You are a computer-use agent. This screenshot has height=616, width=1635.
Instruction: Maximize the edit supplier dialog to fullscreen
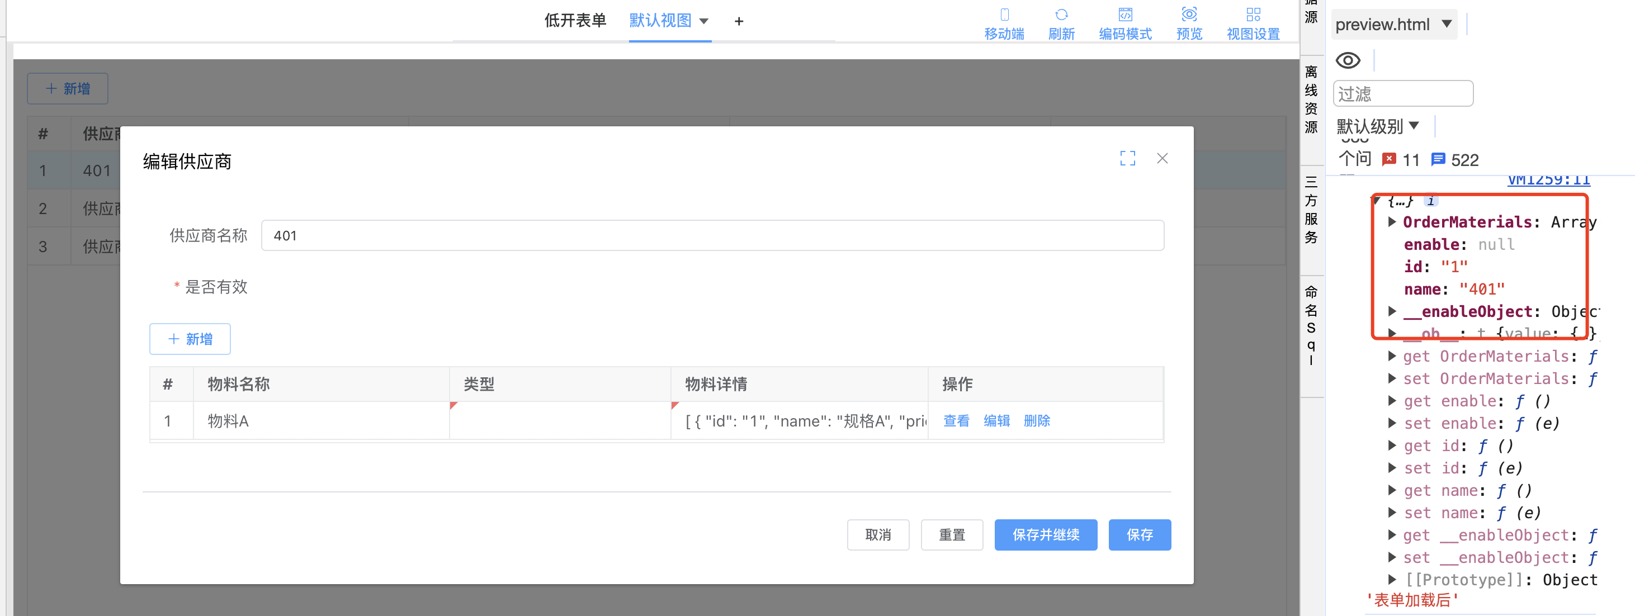click(x=1127, y=159)
